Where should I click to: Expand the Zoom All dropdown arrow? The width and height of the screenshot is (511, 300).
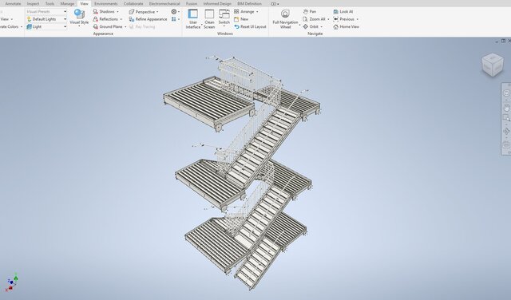coord(328,19)
